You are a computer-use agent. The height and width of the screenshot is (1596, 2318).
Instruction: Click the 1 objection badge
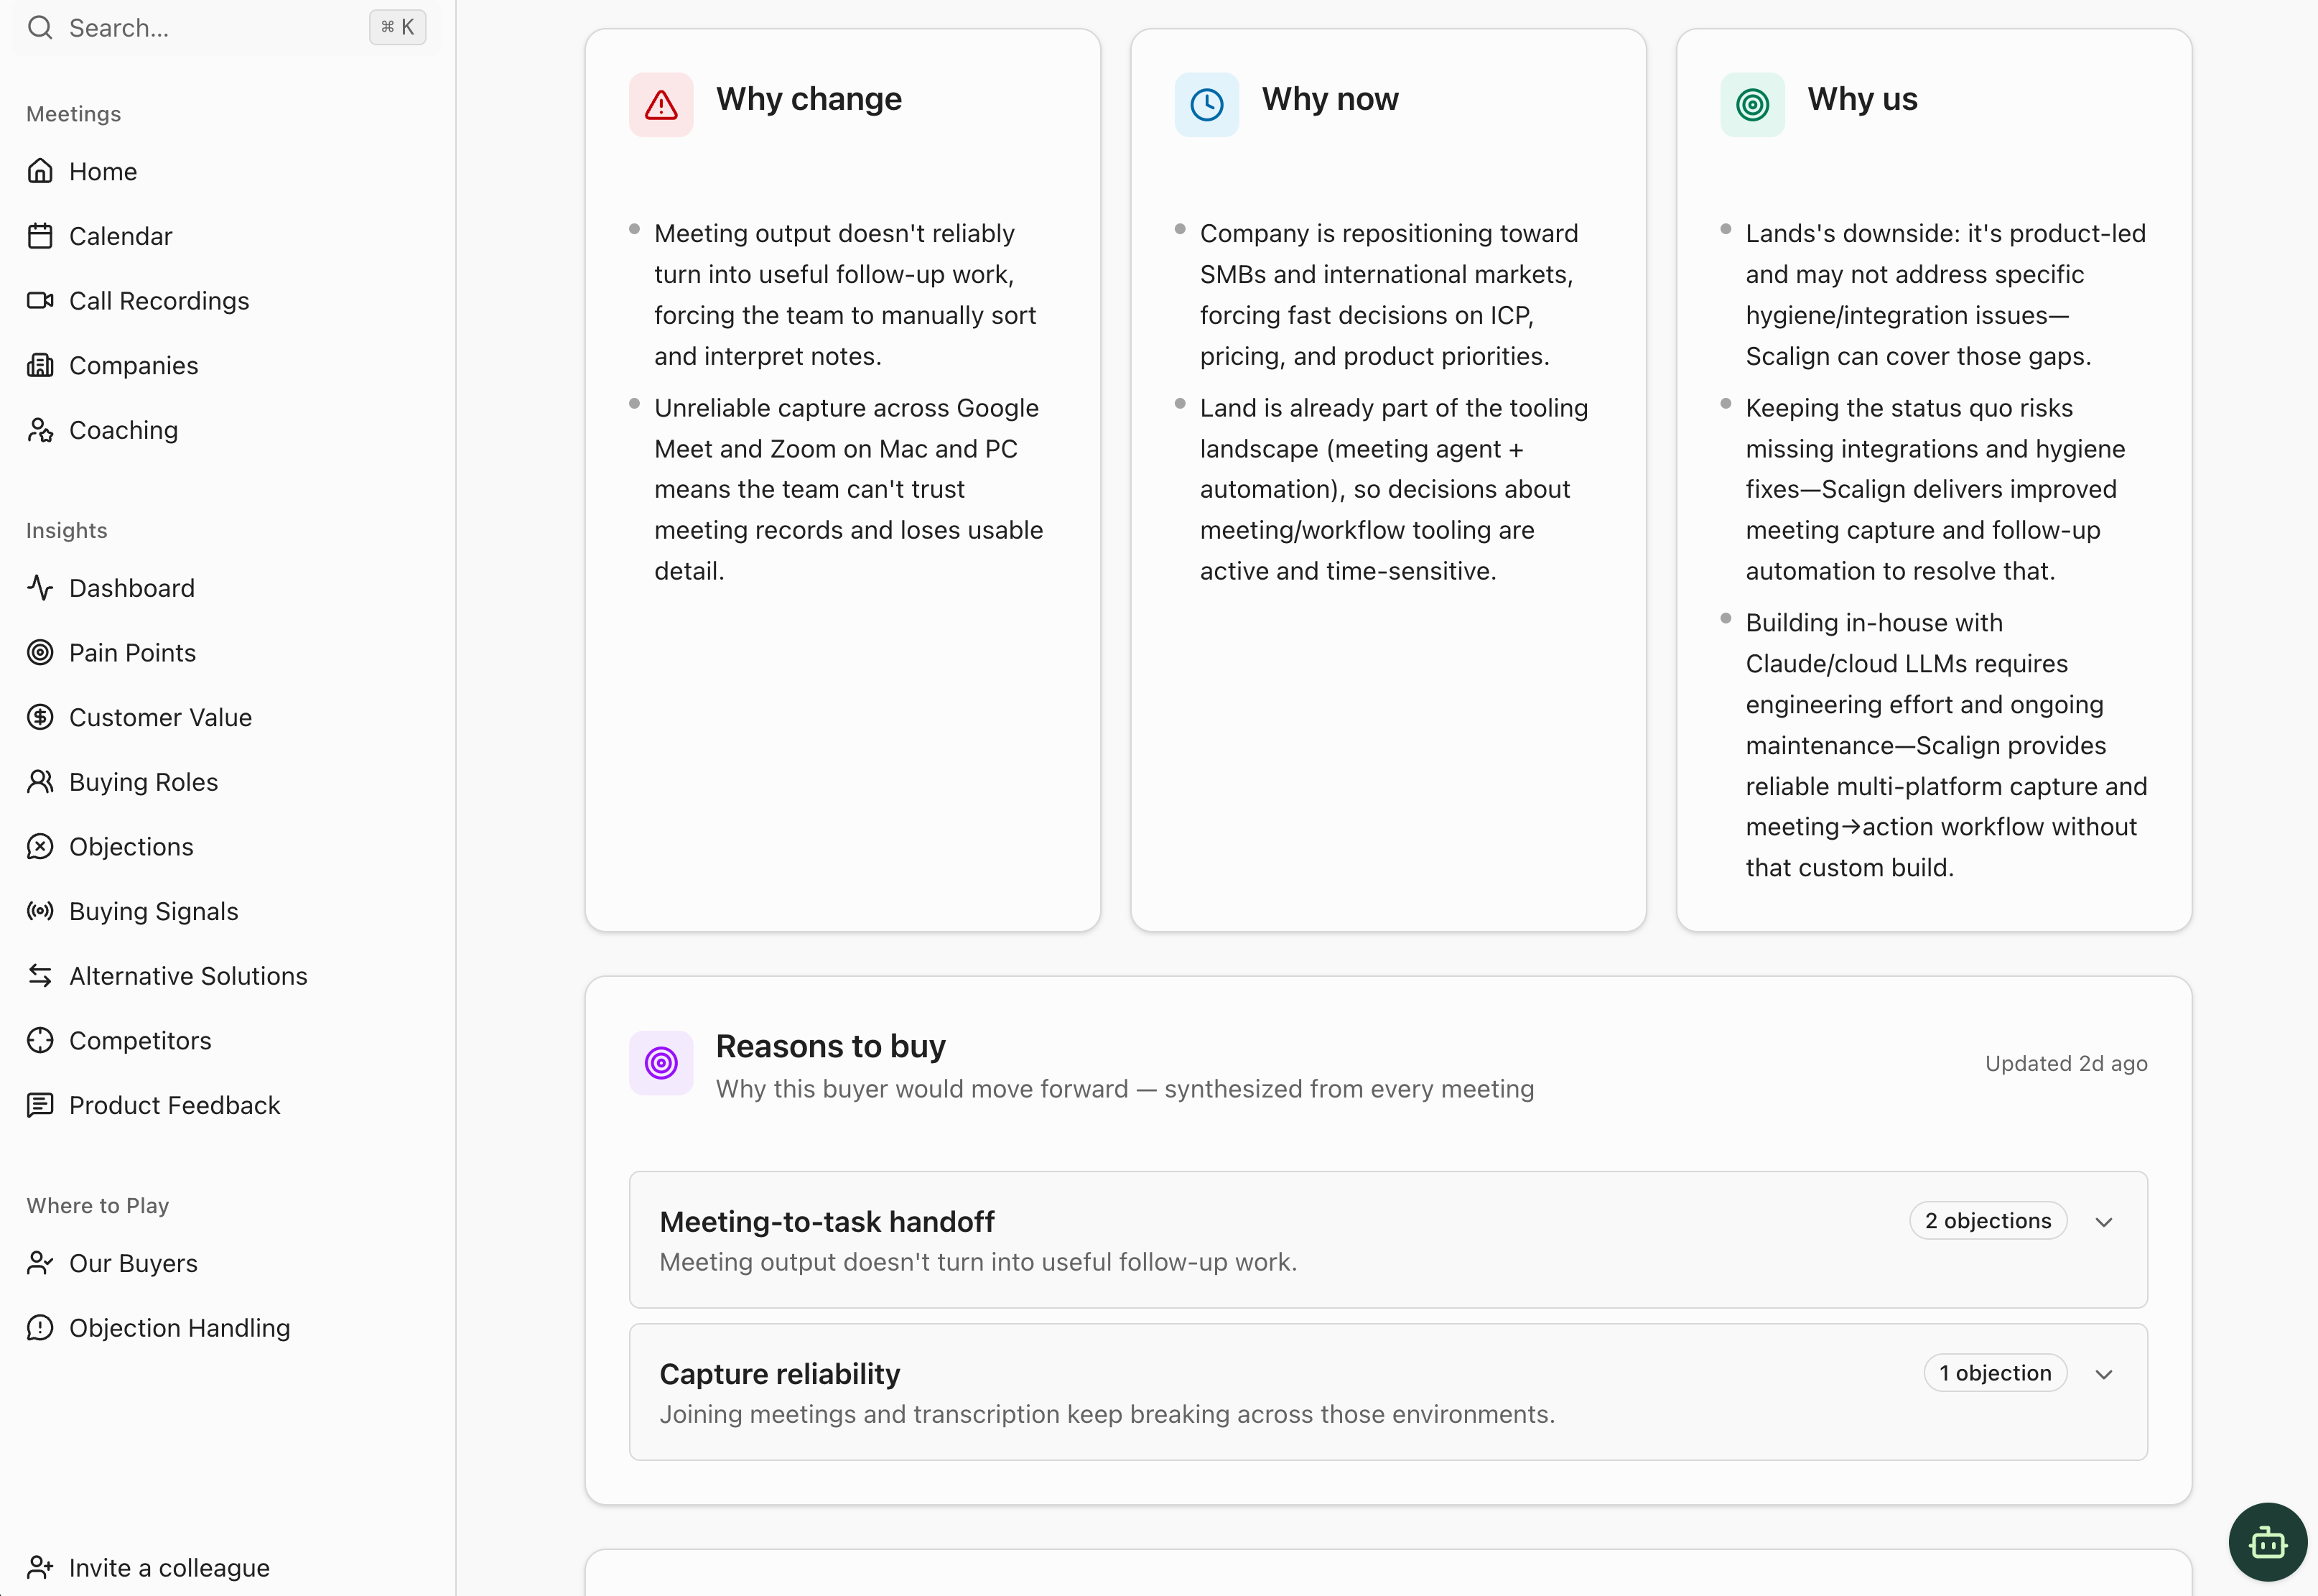point(1995,1373)
